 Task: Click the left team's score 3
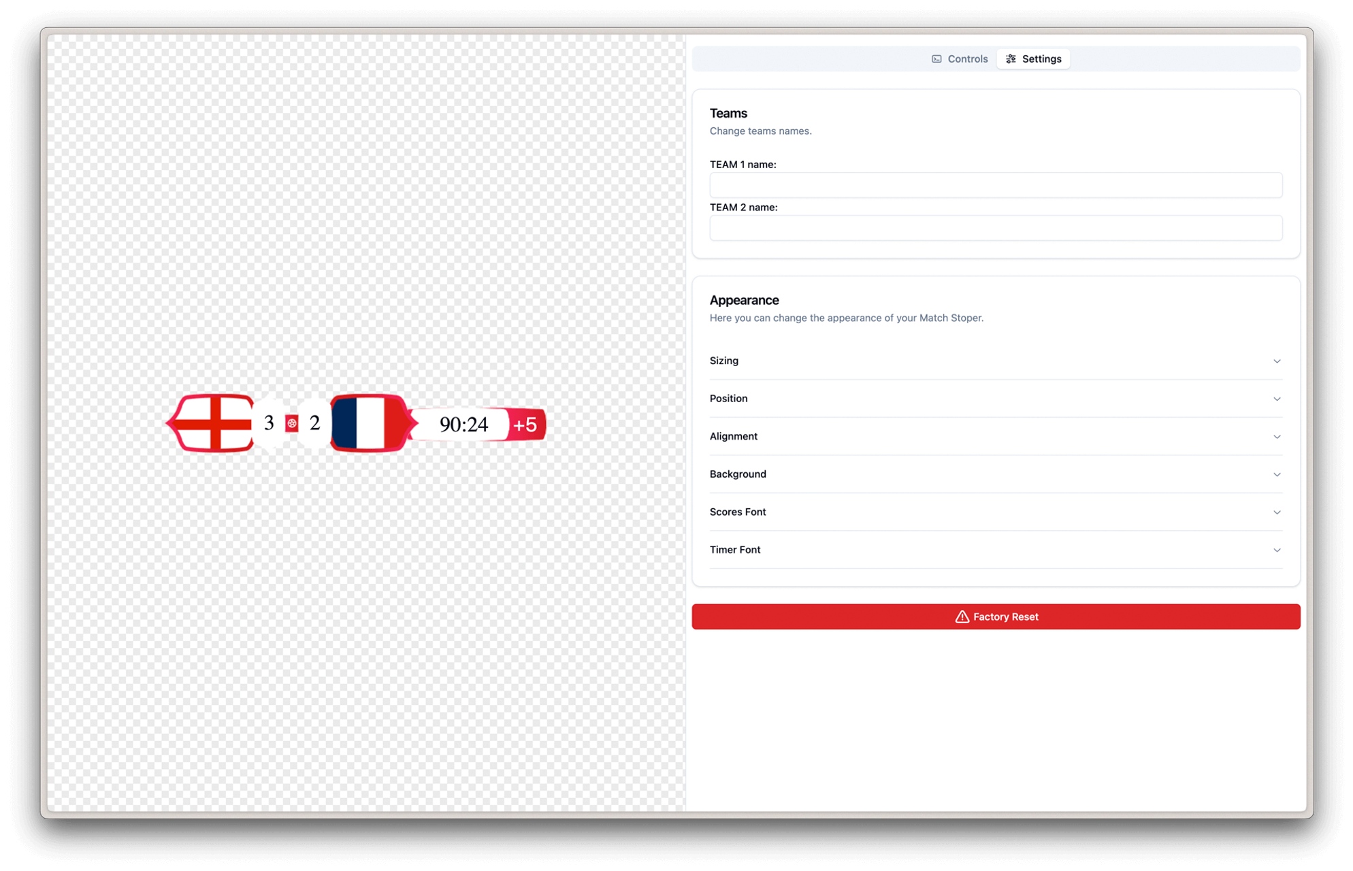(269, 423)
